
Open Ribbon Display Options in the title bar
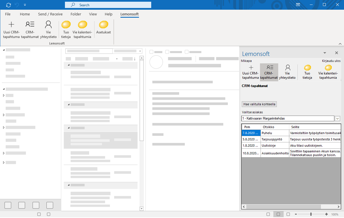(298, 5)
